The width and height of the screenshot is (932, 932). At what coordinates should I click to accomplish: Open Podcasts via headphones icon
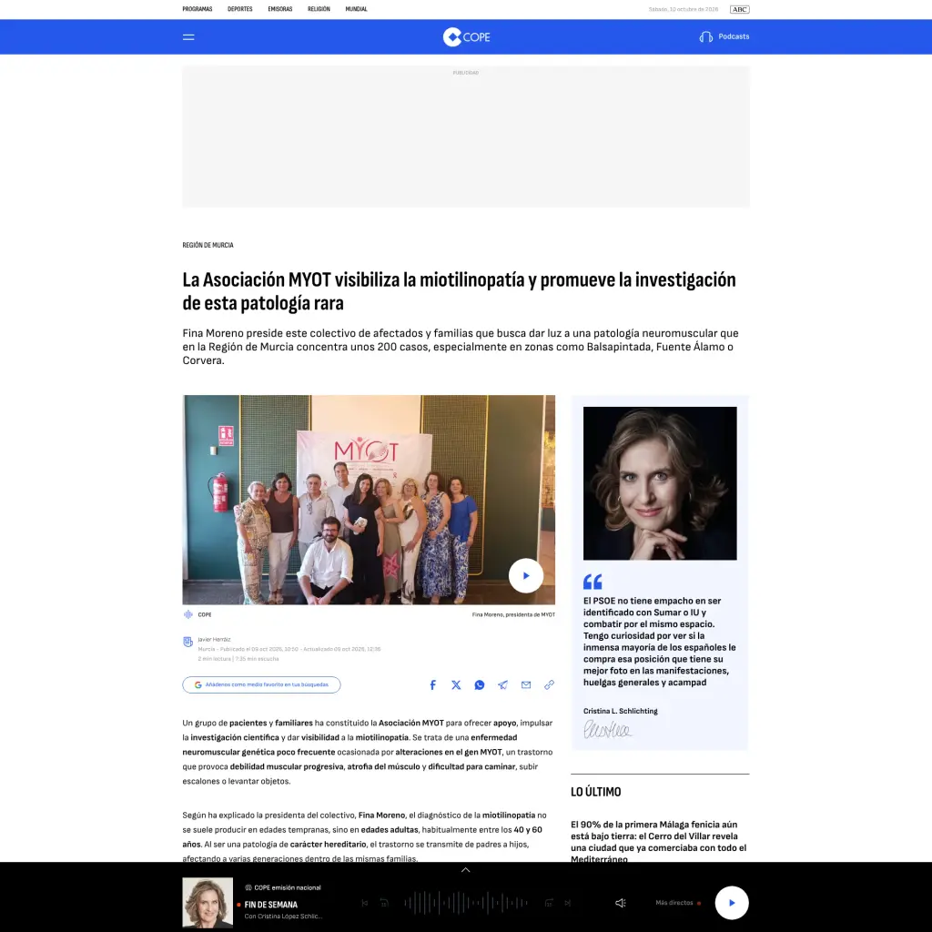click(705, 36)
